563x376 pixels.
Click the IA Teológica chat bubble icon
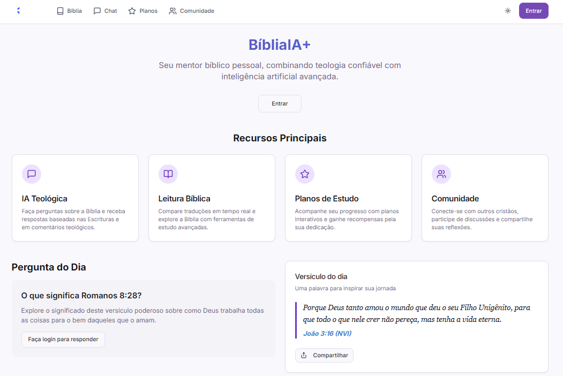pos(32,174)
